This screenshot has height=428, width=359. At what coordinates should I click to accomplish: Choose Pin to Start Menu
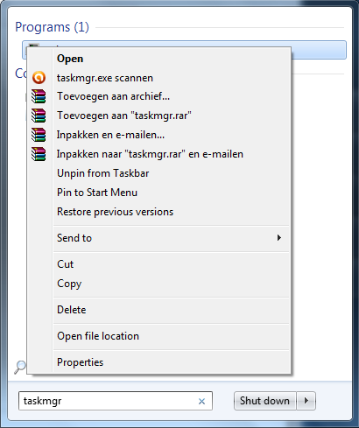tap(97, 193)
